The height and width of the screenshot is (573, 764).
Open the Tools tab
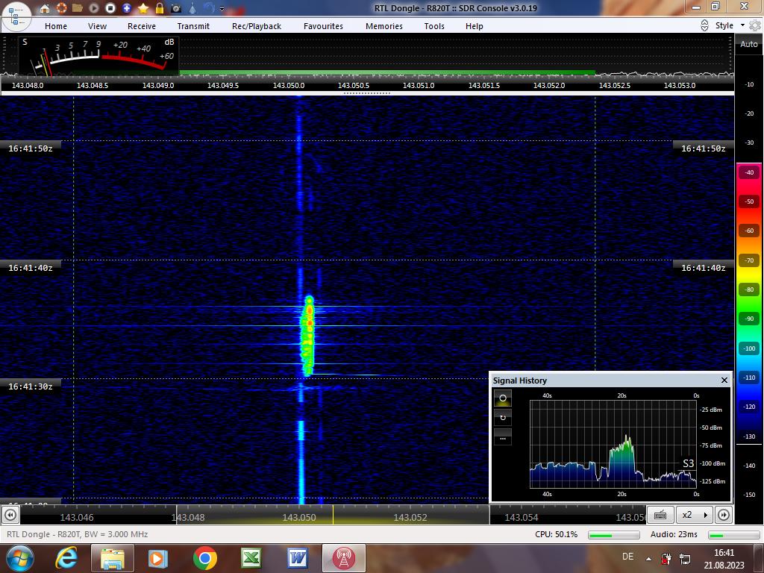point(434,26)
